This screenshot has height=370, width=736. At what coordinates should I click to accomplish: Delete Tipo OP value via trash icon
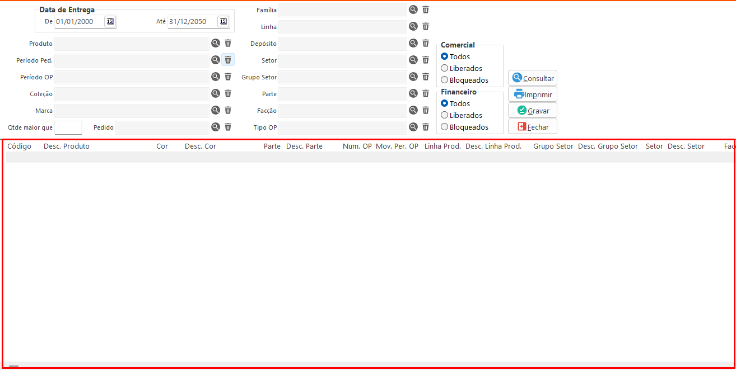point(426,127)
